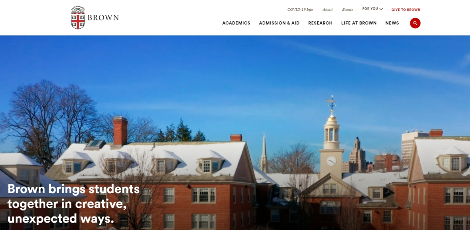The image size is (470, 230).
Task: Open the Events link
Action: pos(347,10)
